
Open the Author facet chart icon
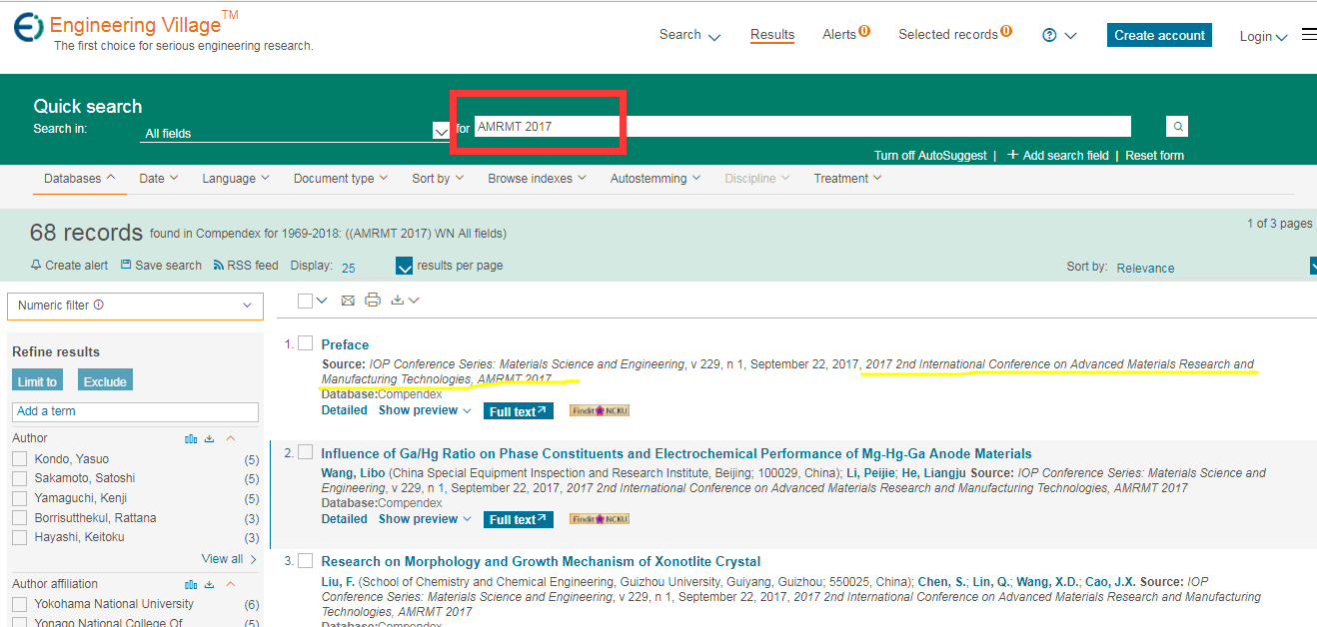[191, 438]
